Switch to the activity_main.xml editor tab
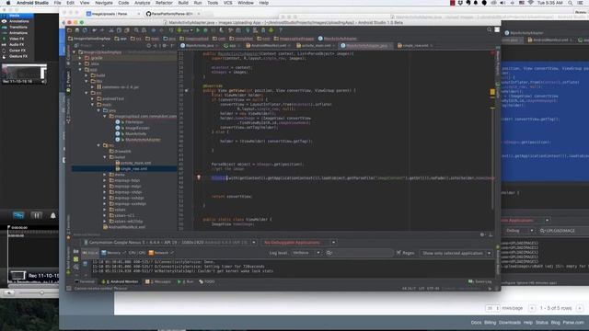 pyautogui.click(x=316, y=45)
